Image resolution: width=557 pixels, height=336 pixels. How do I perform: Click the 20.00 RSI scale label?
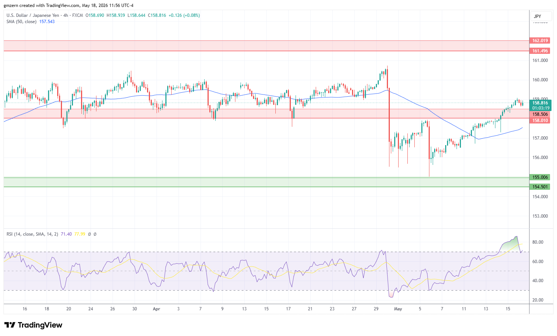point(538,300)
